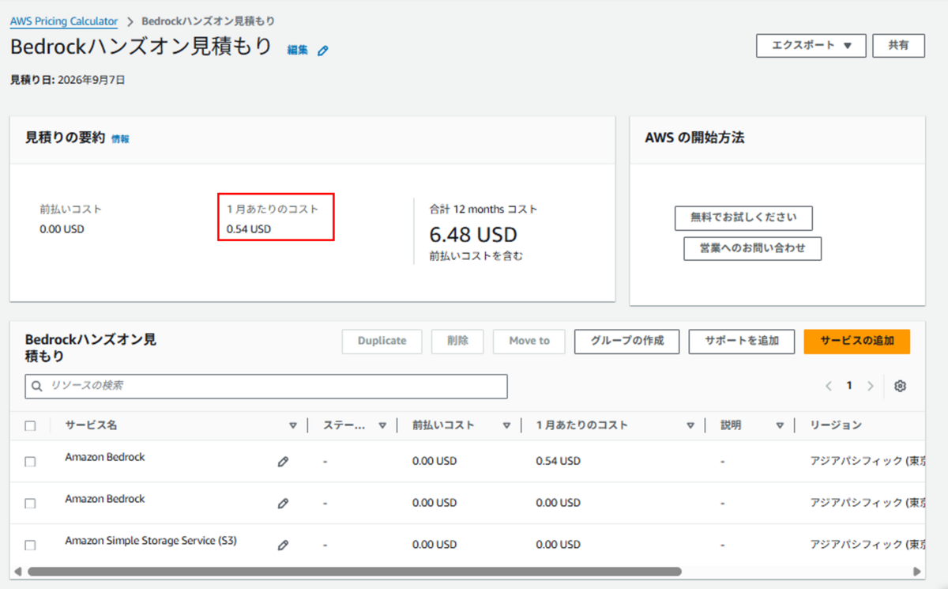
Task: Open the エクスポート dropdown button
Action: [811, 45]
